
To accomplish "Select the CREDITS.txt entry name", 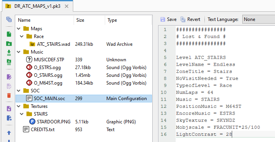I will pos(42,130).
